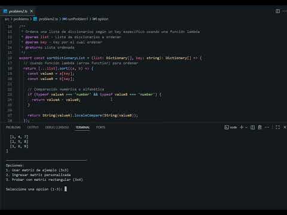The height and width of the screenshot is (215, 287).
Task: Open the PORTS panel tab
Action: 100,127
